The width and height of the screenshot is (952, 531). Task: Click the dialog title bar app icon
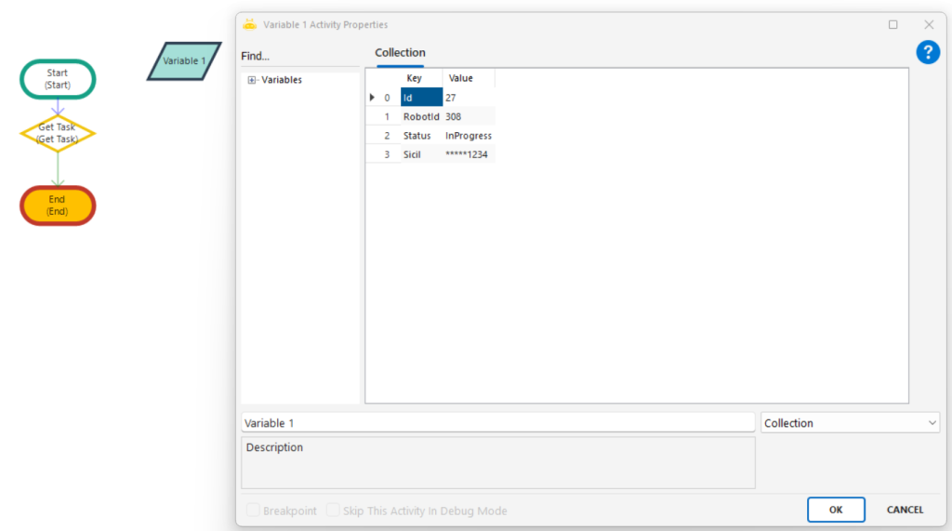pyautogui.click(x=249, y=24)
